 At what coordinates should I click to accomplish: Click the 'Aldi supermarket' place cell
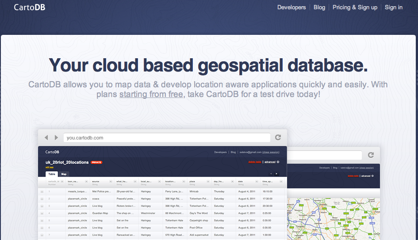(x=199, y=235)
